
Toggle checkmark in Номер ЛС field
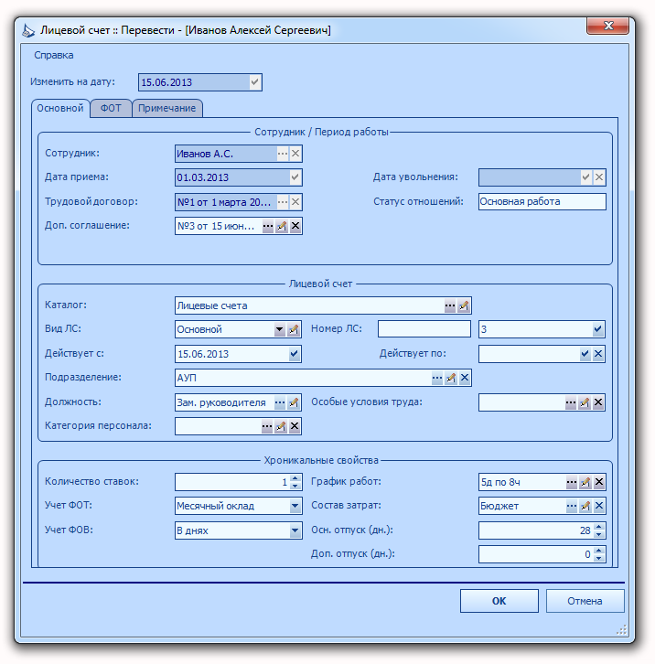click(597, 329)
